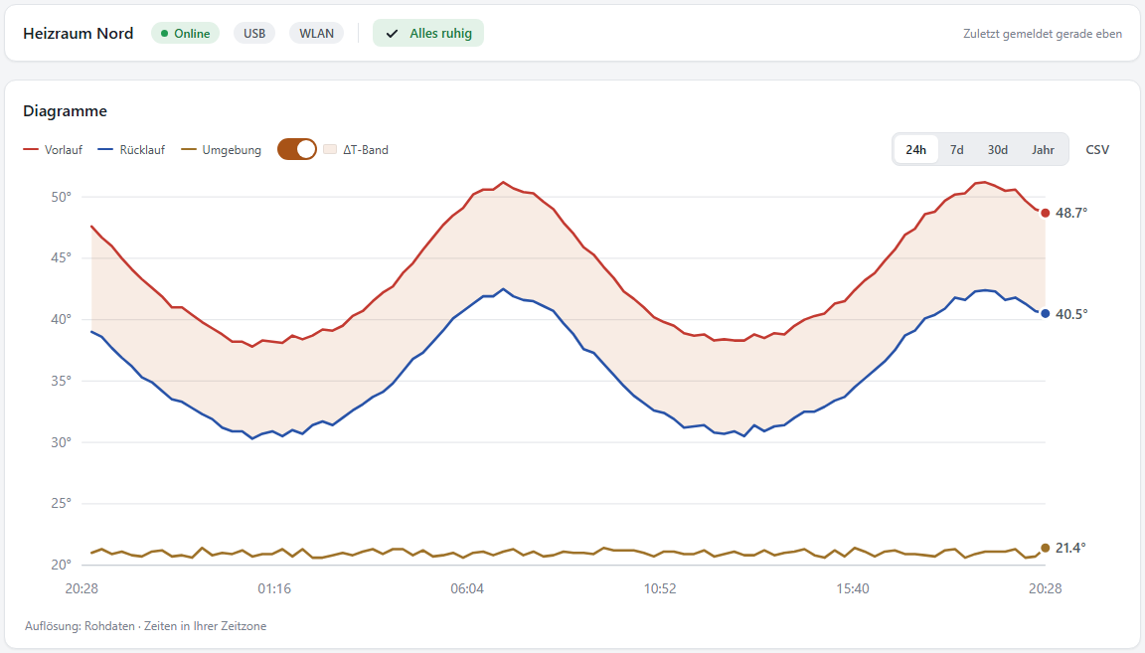Switch to the 7d time range

point(956,150)
